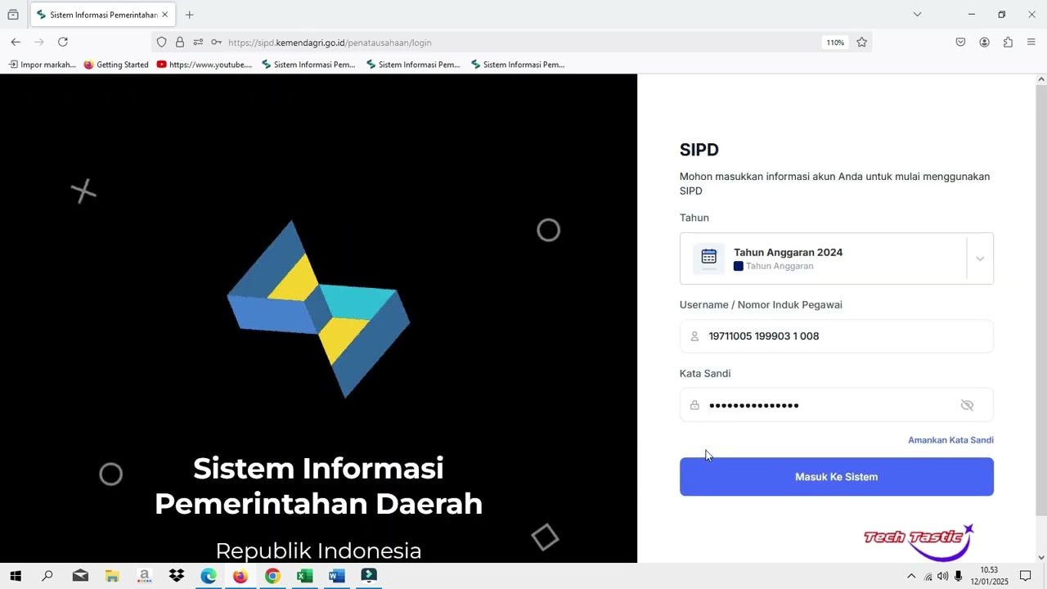
Task: Expand the Tahun Anggaran 2024 dropdown
Action: pos(979,259)
